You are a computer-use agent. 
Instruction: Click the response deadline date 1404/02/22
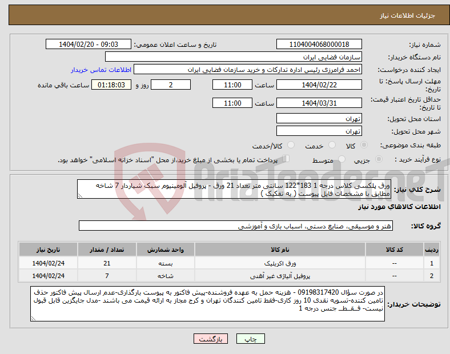pyautogui.click(x=319, y=85)
